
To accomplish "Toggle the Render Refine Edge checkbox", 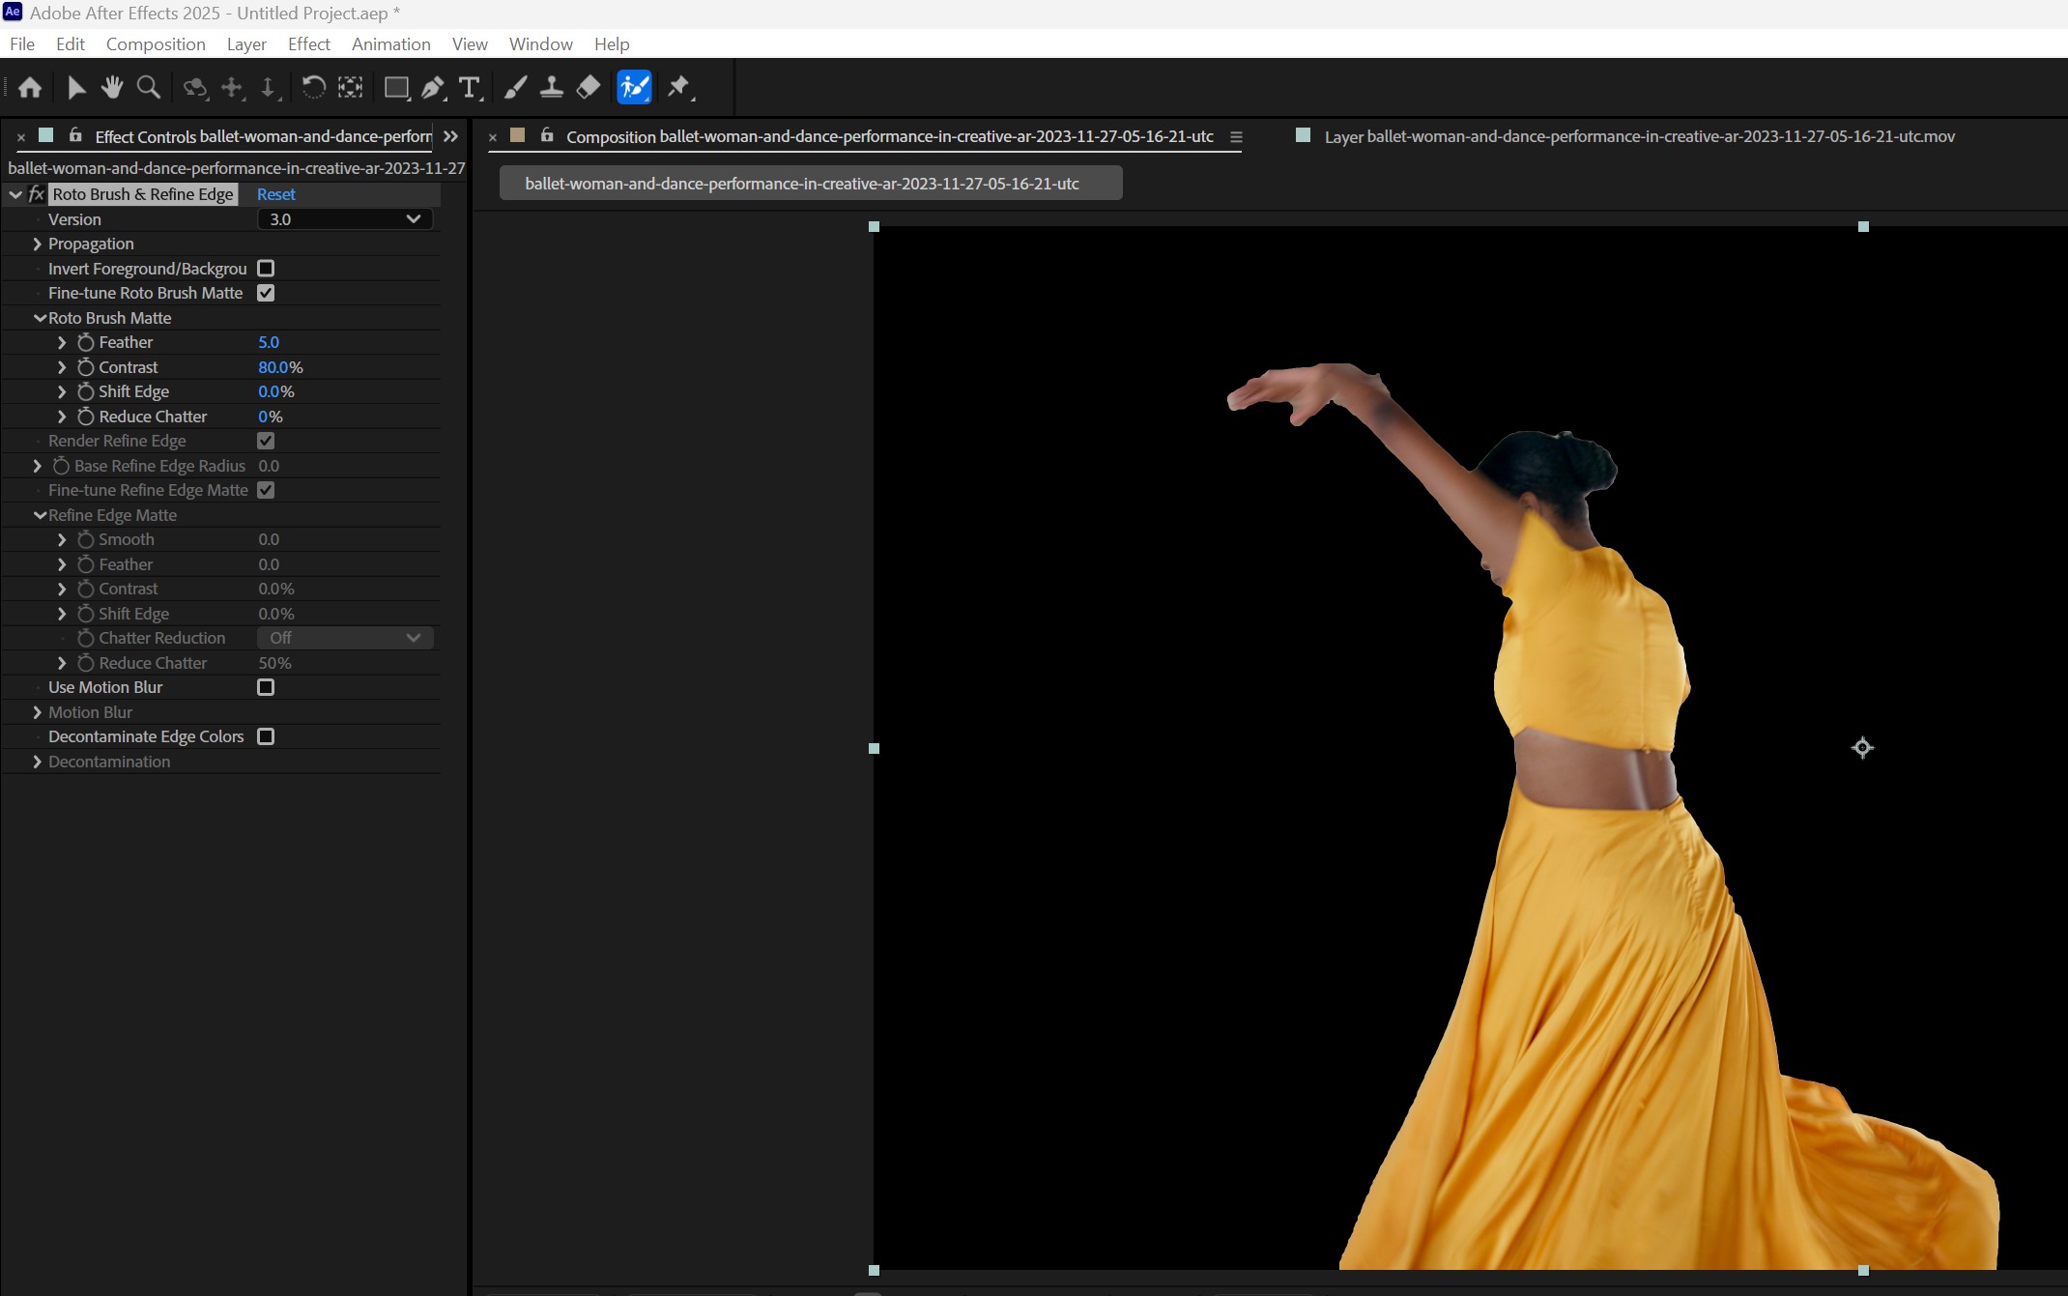I will 266,441.
